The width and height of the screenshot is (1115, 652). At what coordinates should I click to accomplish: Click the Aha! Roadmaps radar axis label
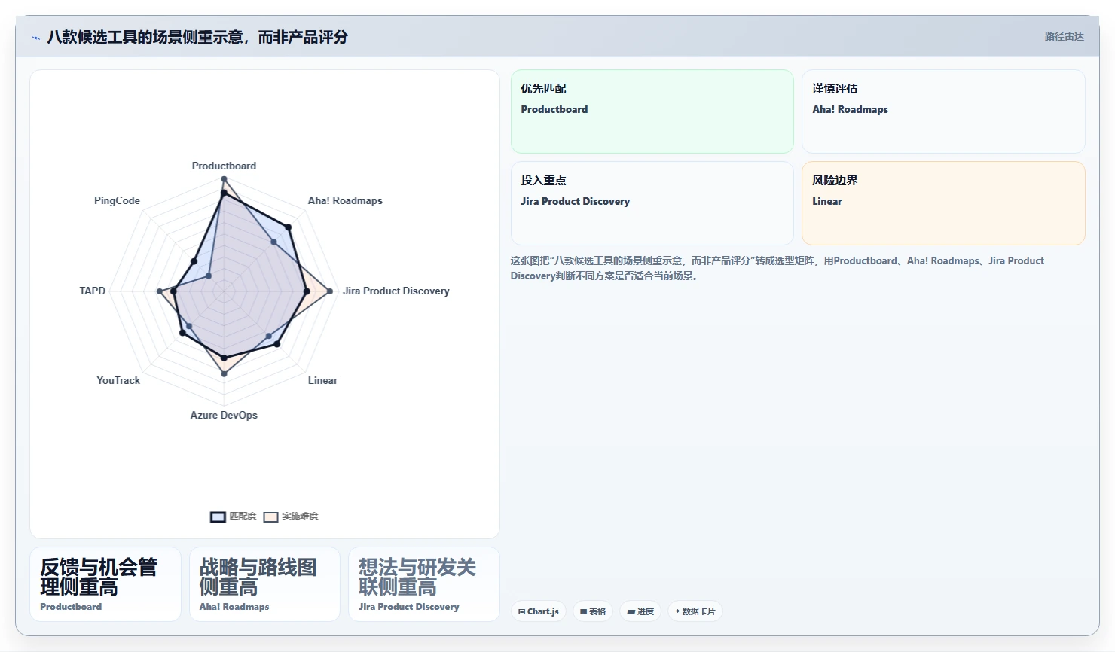[x=345, y=200]
